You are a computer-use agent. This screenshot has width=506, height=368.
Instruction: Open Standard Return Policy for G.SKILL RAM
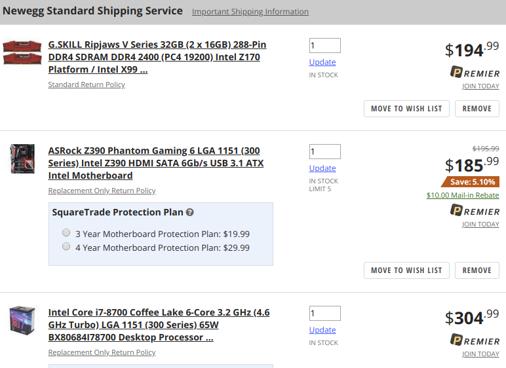click(x=87, y=84)
